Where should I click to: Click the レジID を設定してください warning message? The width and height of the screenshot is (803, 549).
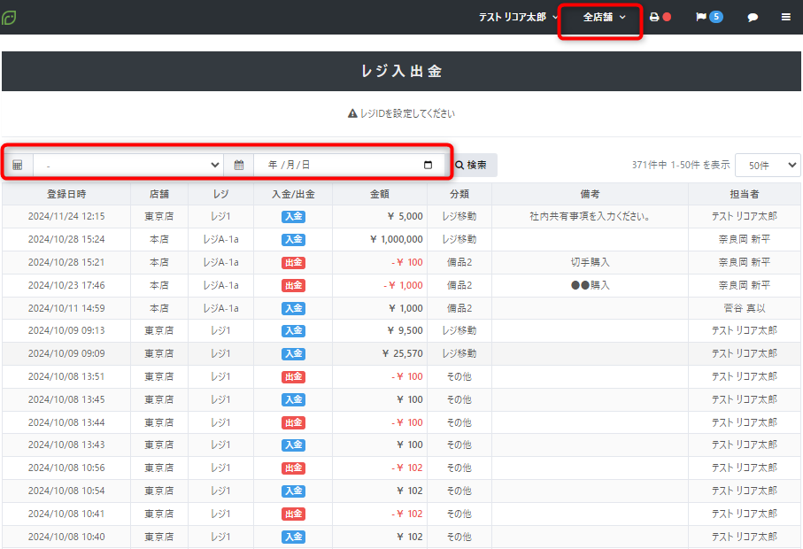coord(402,113)
